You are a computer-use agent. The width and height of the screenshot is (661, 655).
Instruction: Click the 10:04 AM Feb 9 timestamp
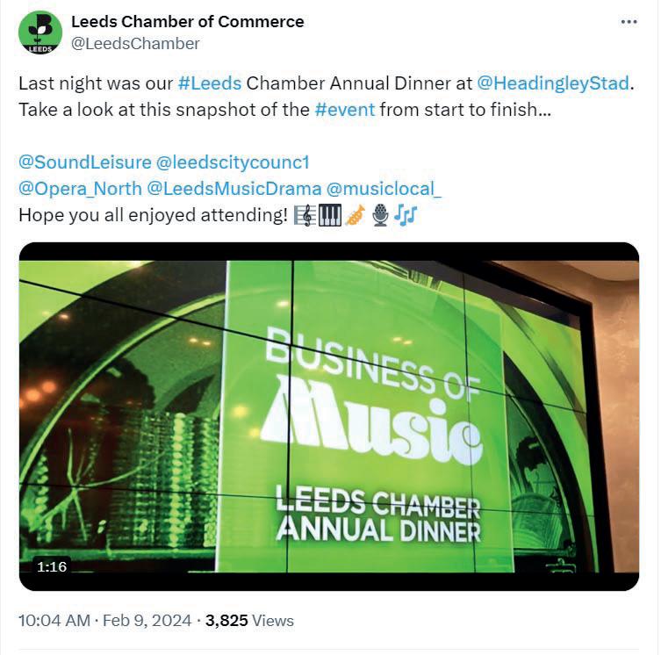pos(104,620)
